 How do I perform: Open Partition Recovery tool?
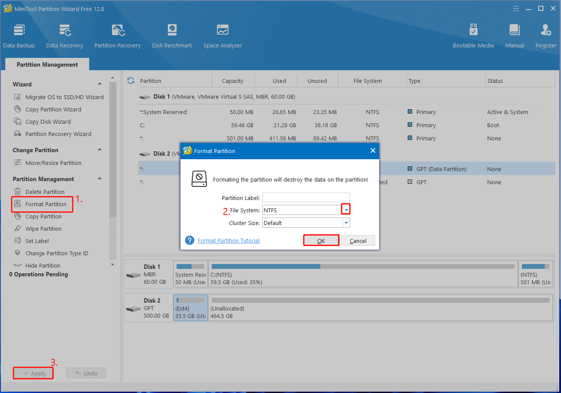point(117,36)
